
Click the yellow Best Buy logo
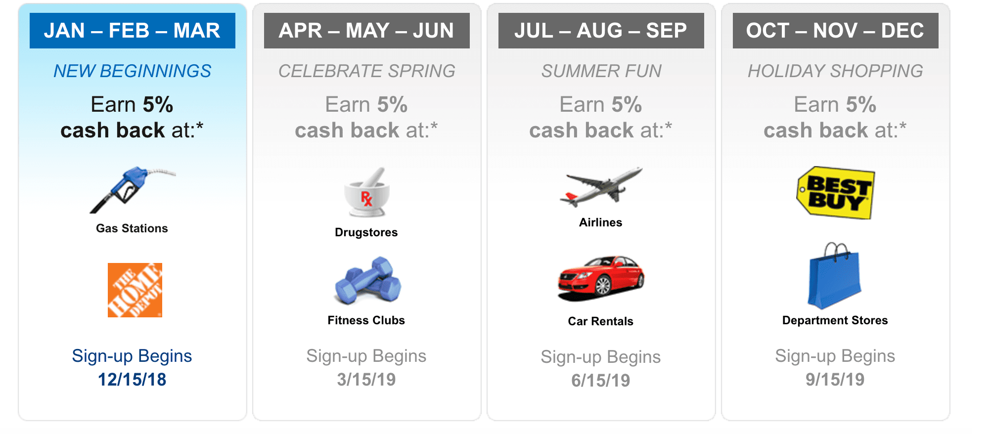(x=835, y=193)
